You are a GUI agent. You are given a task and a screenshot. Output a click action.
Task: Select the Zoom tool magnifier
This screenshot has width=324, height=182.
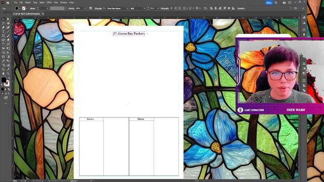pyautogui.click(x=8, y=73)
